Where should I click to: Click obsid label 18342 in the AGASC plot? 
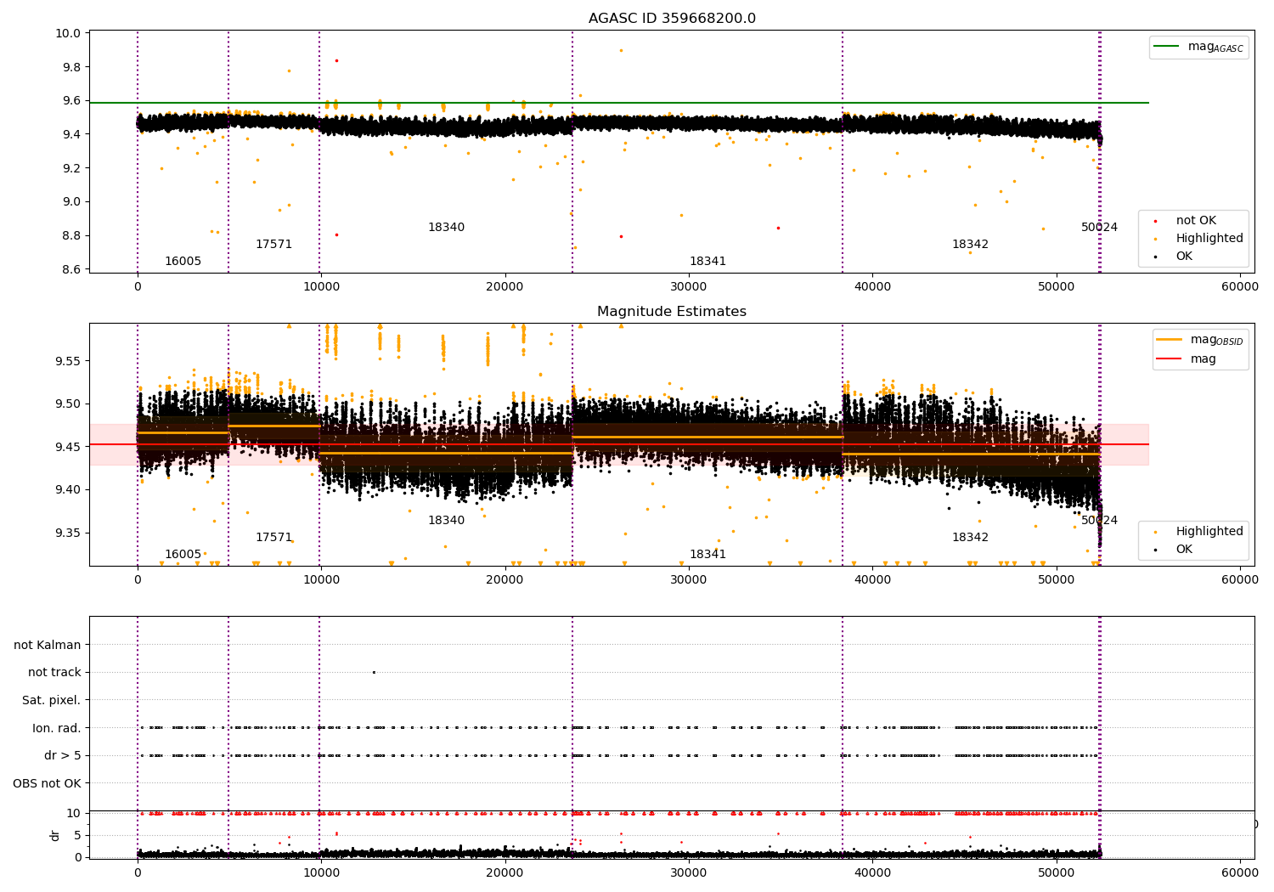coord(970,245)
